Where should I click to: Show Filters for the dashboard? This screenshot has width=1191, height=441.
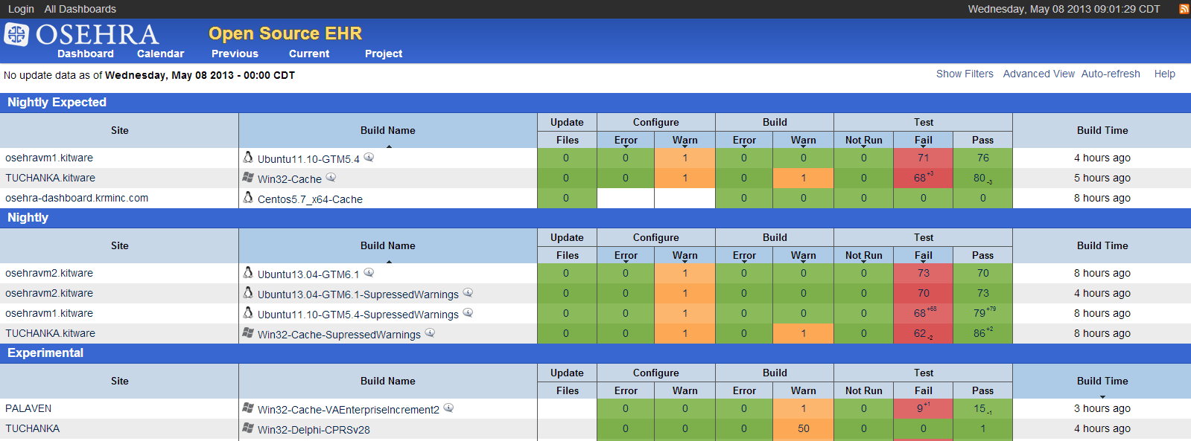965,74
